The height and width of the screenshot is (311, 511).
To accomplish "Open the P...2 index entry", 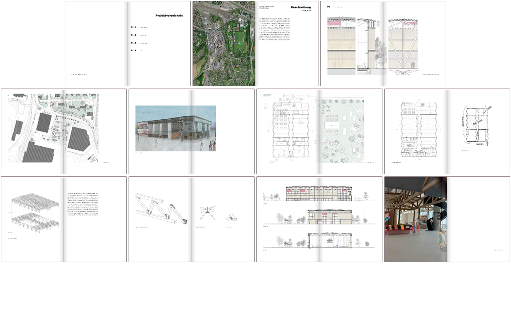I will pyautogui.click(x=133, y=35).
